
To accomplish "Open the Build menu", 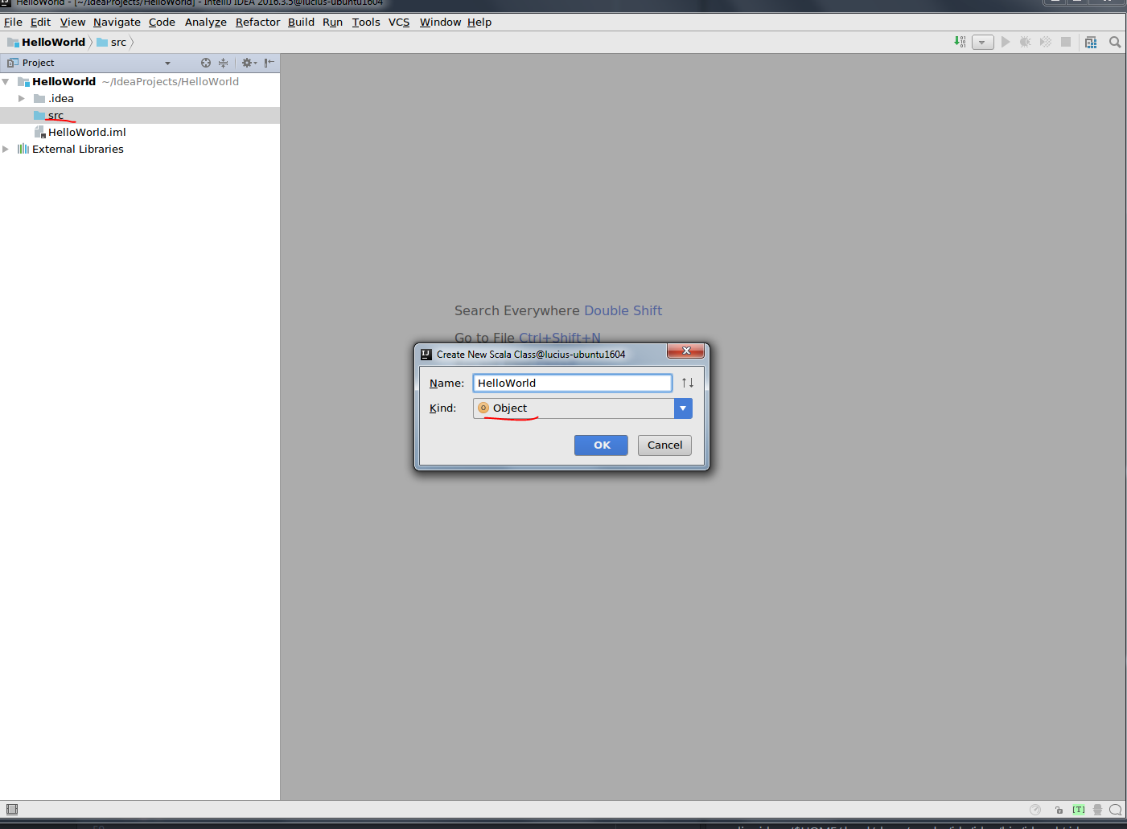I will point(301,23).
